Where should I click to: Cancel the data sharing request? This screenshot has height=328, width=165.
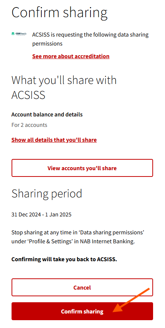click(x=82, y=287)
